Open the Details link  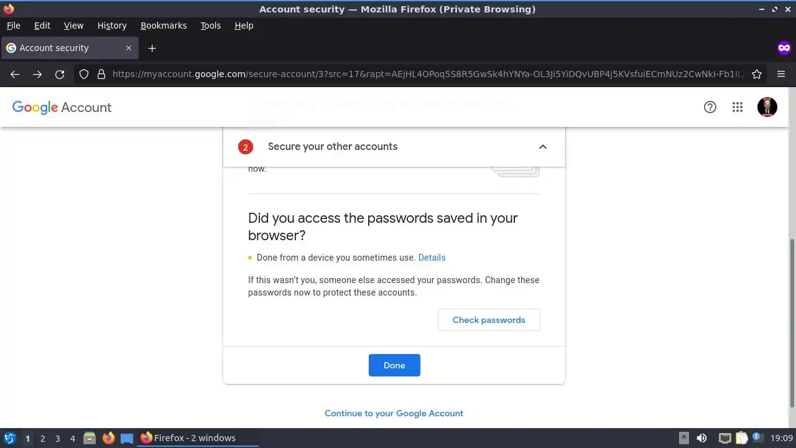pos(432,258)
